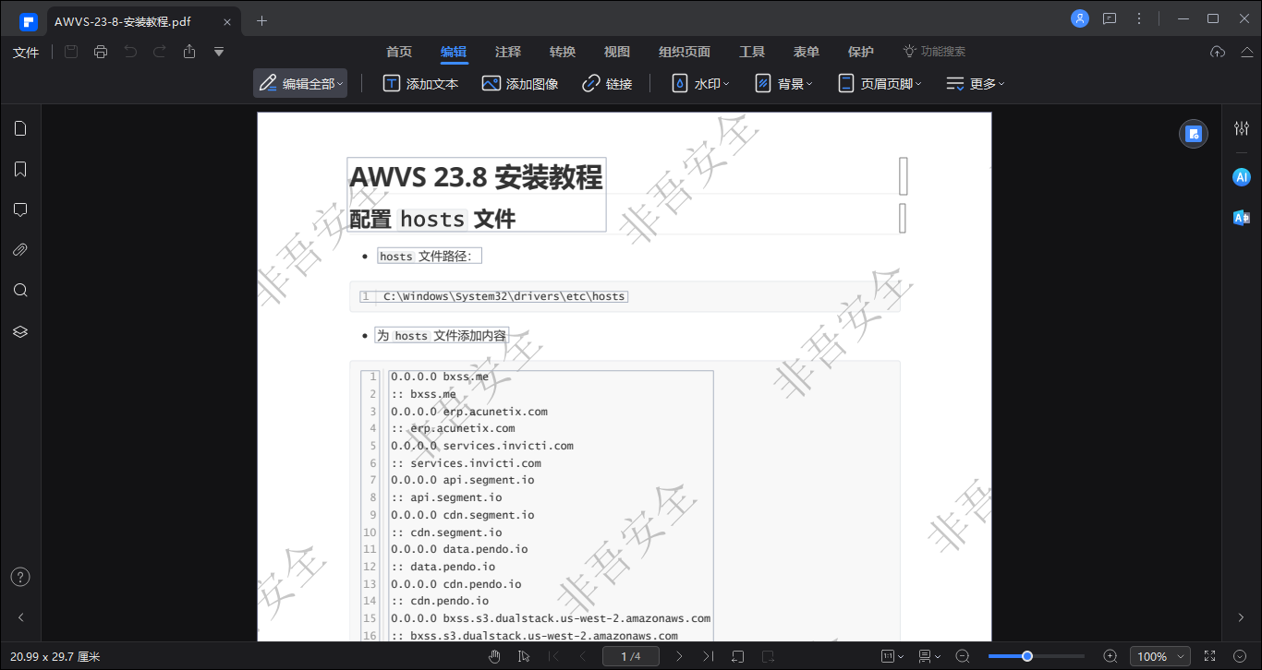Viewport: 1262px width, 670px height.
Task: Switch to the 注释 tab
Action: (508, 52)
